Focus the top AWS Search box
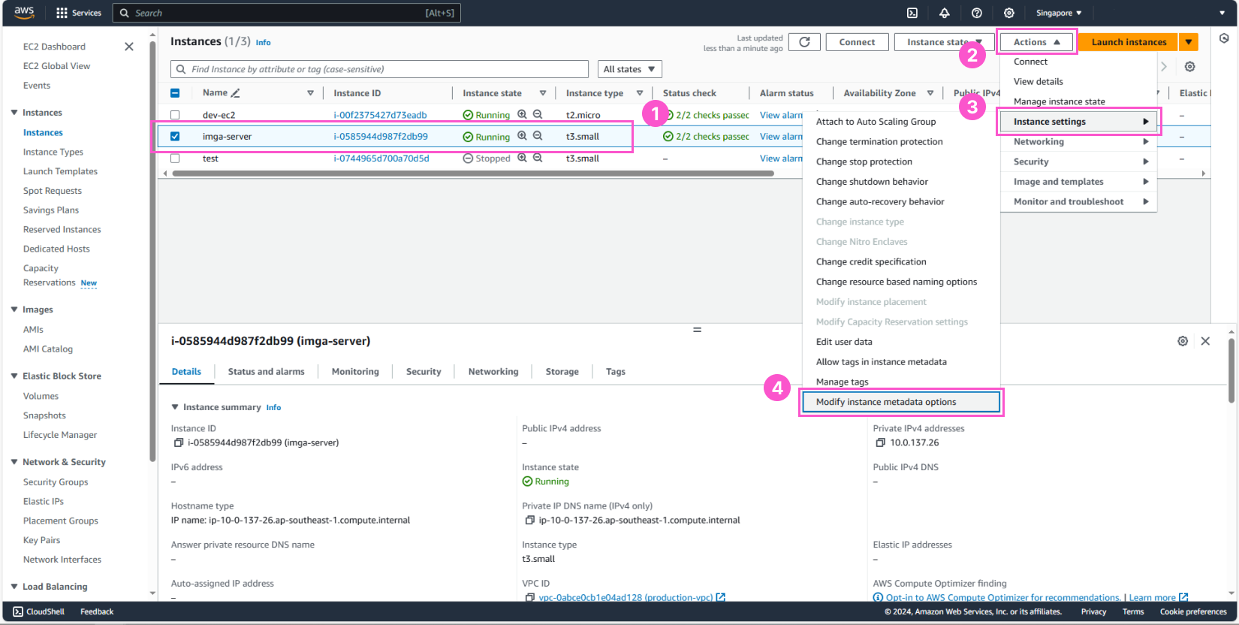 [x=286, y=13]
